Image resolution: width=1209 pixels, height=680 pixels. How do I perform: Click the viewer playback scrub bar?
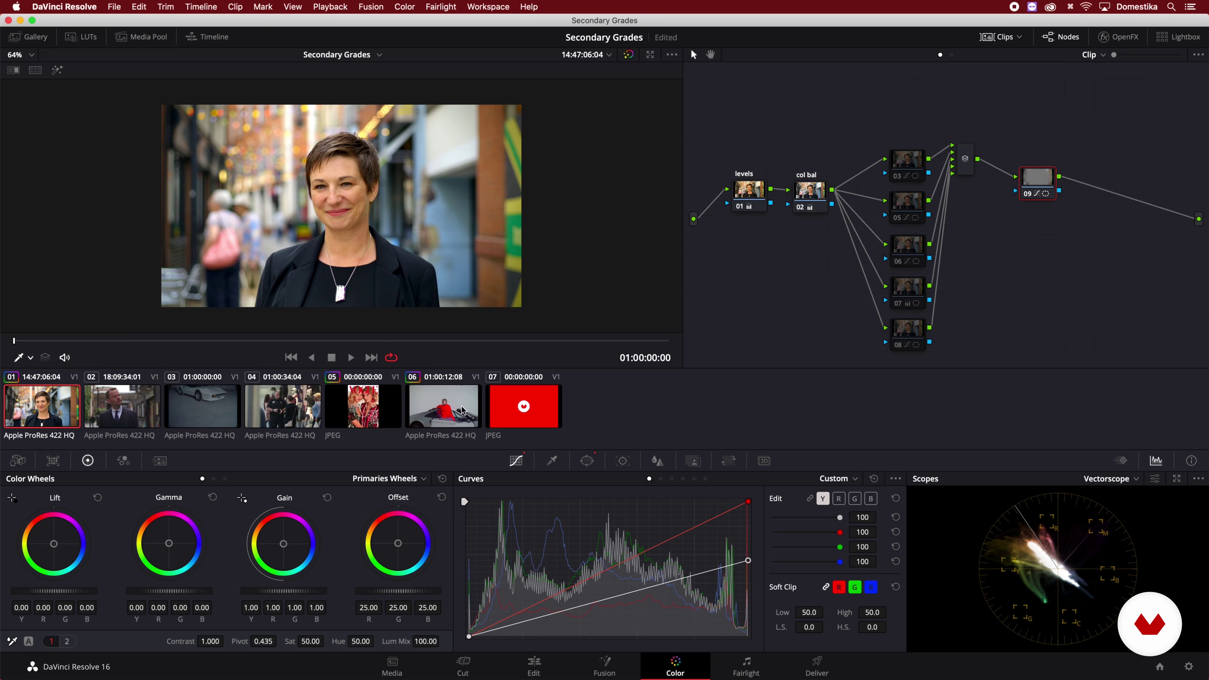tap(341, 341)
